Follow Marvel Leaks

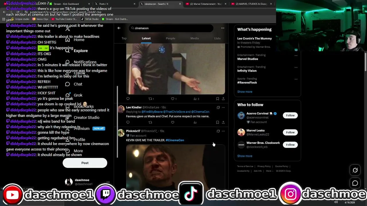tap(290, 132)
